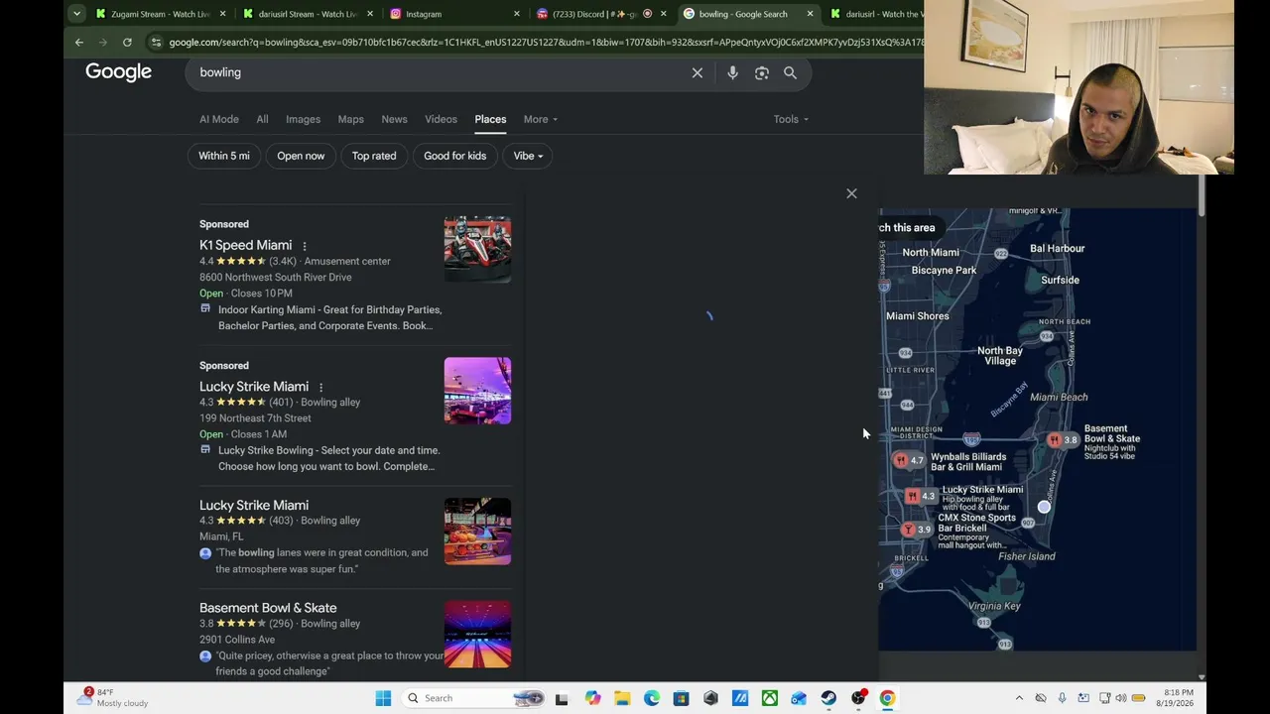1270x714 pixels.
Task: Select the CMX Stone Sports Bar pin
Action: coord(916,530)
